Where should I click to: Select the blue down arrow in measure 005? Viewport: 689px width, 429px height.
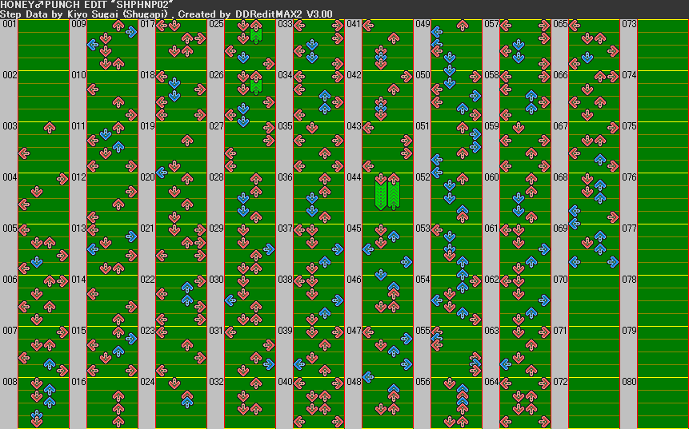37,261
